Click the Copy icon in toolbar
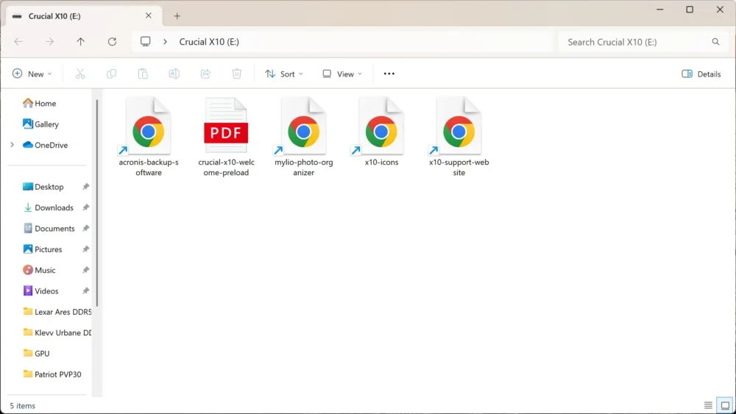Screen dimensions: 736x414 [x=111, y=74]
